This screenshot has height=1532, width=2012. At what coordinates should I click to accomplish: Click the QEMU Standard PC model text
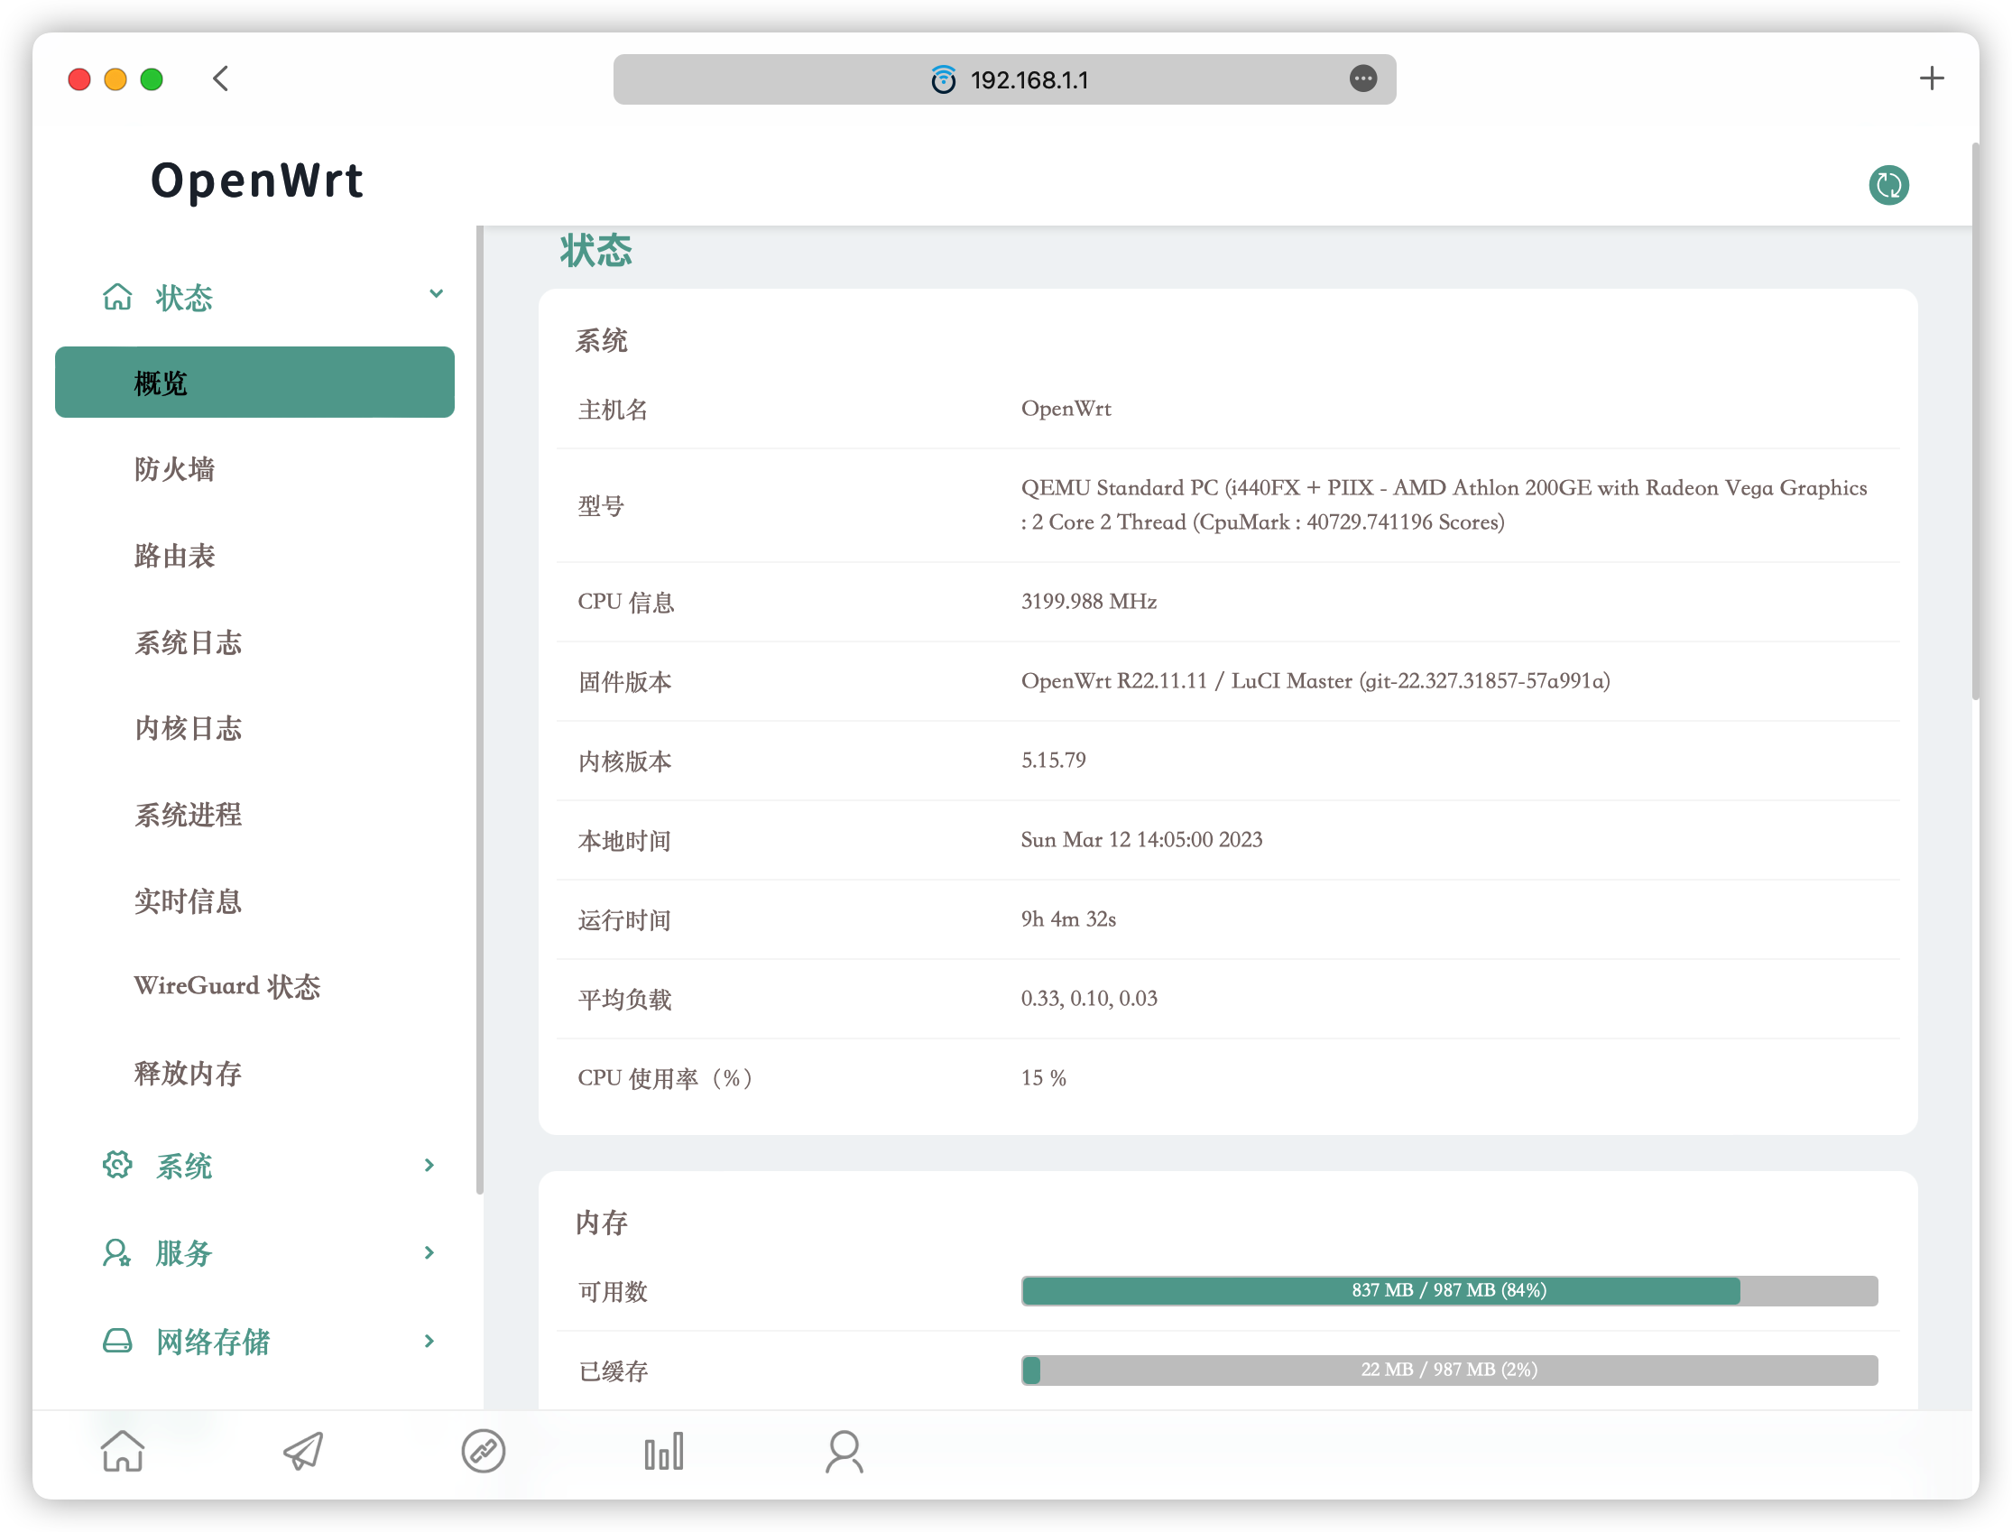(1443, 504)
